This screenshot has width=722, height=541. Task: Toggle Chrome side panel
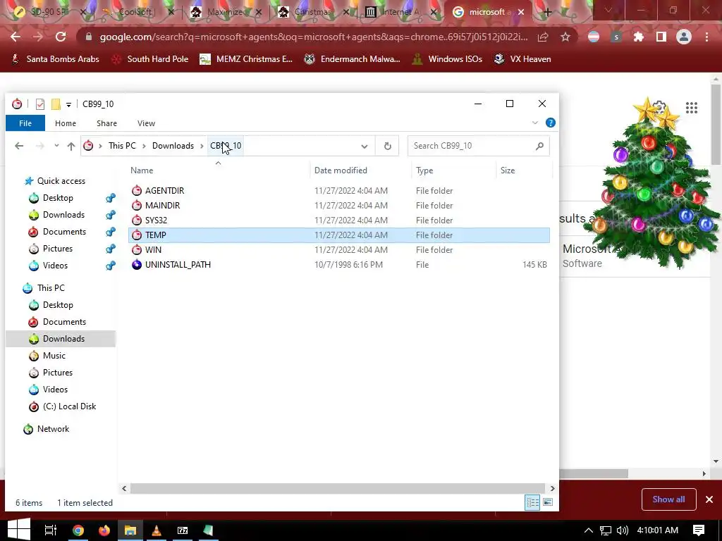pos(661,37)
